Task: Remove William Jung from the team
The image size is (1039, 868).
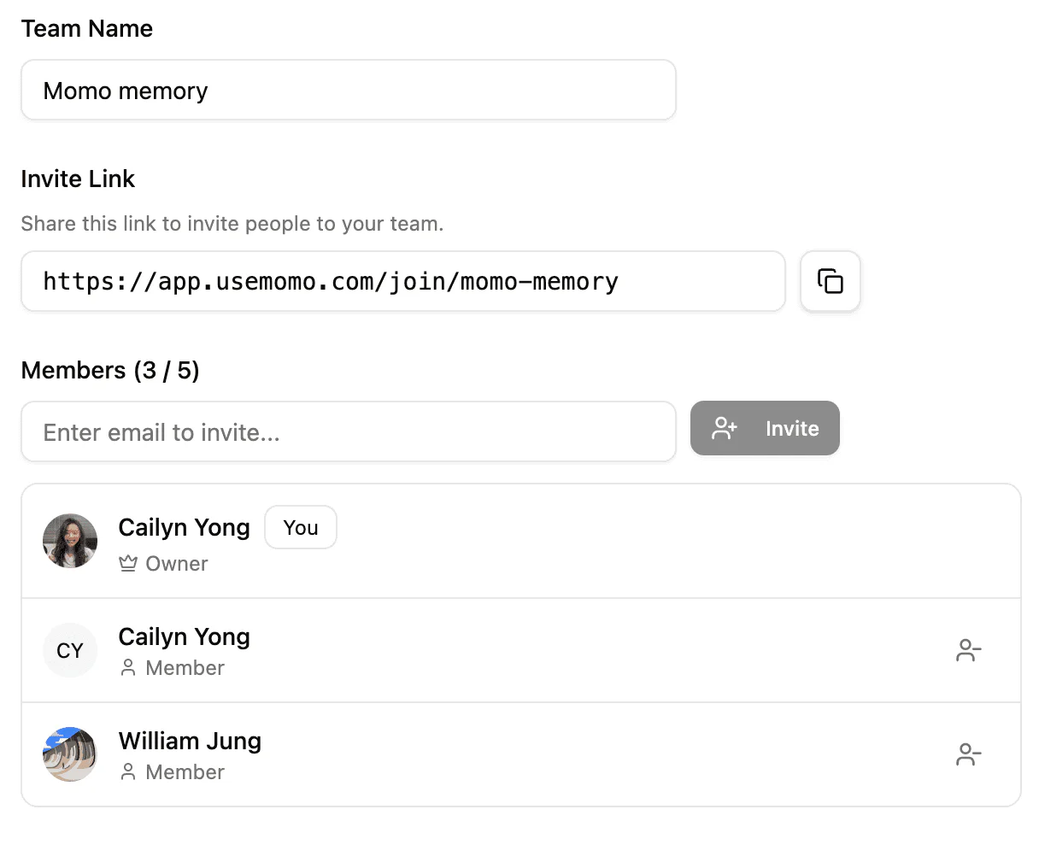Action: coord(968,754)
